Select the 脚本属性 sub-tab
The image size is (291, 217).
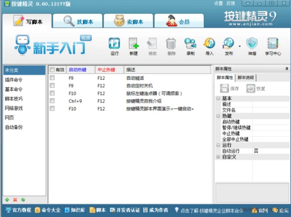225,77
